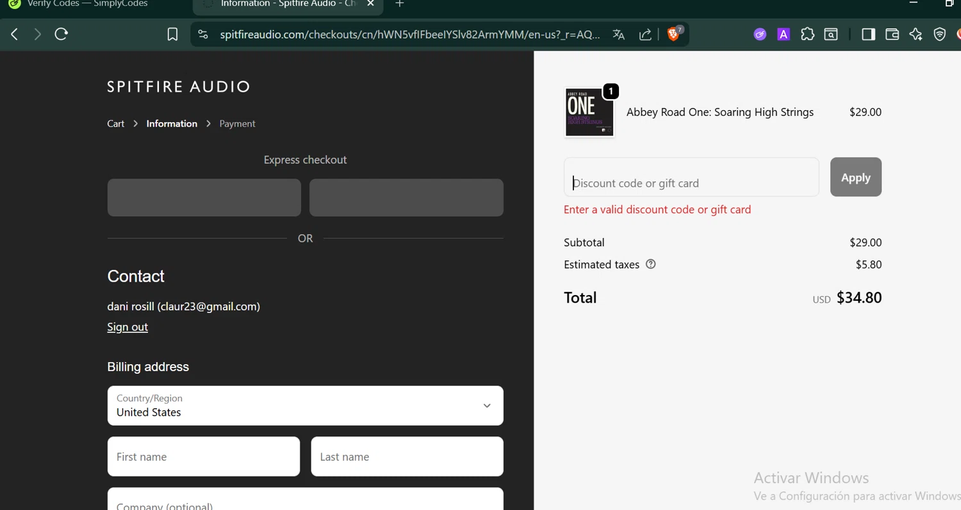Open Brave Shields lion icon

[x=674, y=34]
